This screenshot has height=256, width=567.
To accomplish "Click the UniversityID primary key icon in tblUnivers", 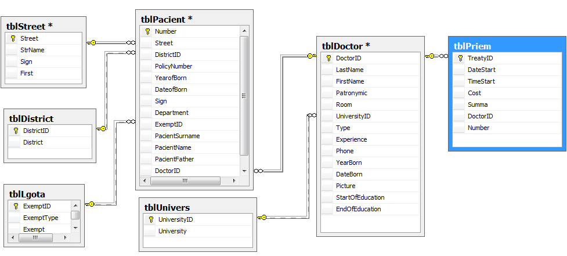I will tap(151, 219).
